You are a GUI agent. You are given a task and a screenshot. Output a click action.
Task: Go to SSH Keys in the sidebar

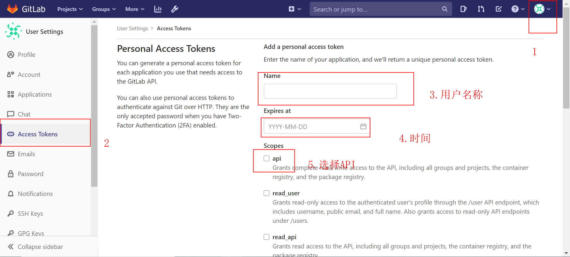[x=30, y=214]
